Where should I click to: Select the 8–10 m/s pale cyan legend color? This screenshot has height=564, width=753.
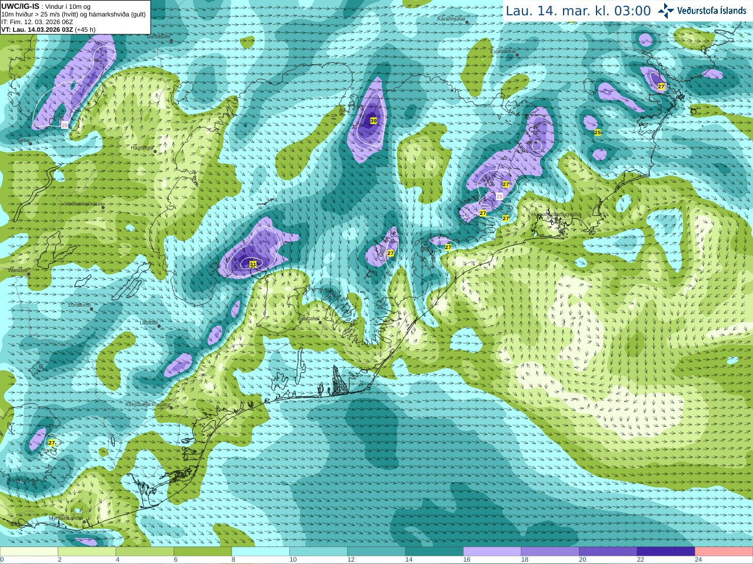tap(261, 551)
